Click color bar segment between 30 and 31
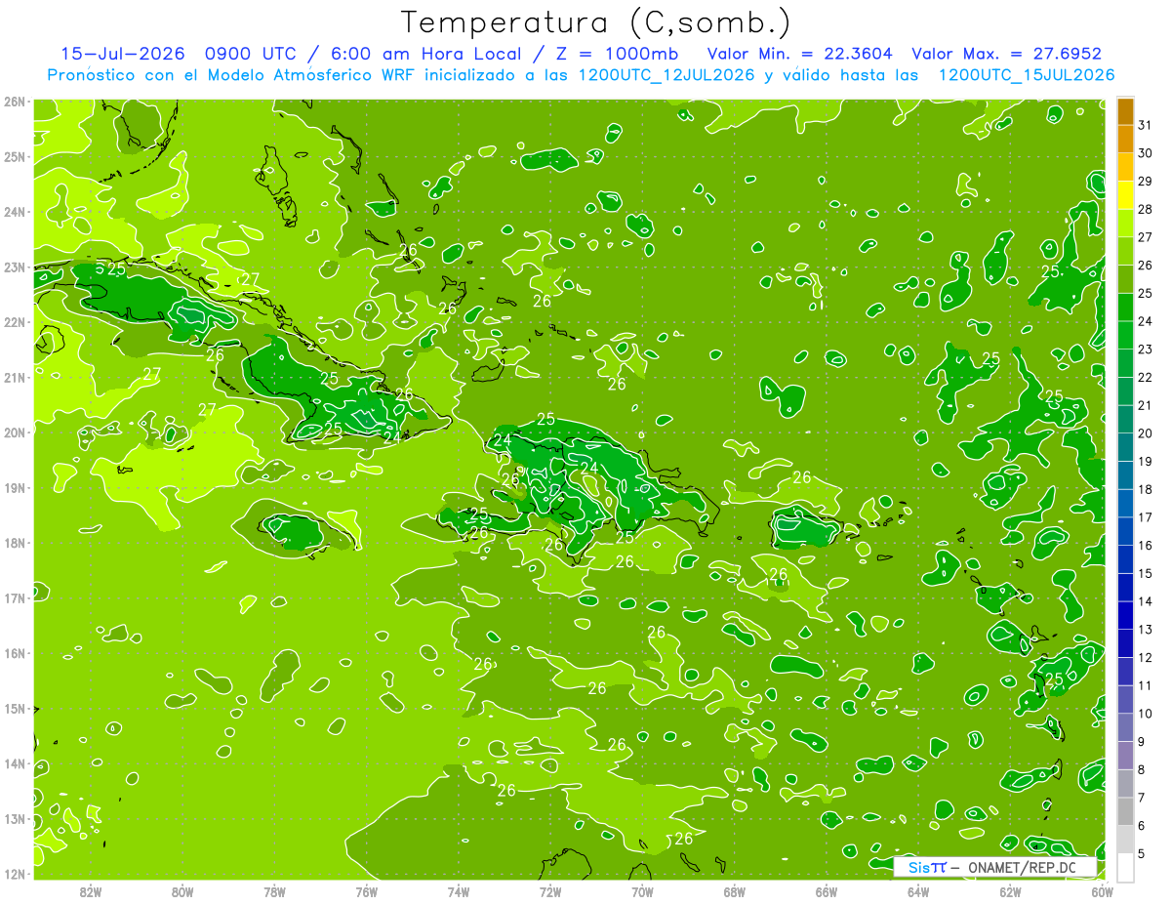1171x905 pixels. pyautogui.click(x=1125, y=139)
